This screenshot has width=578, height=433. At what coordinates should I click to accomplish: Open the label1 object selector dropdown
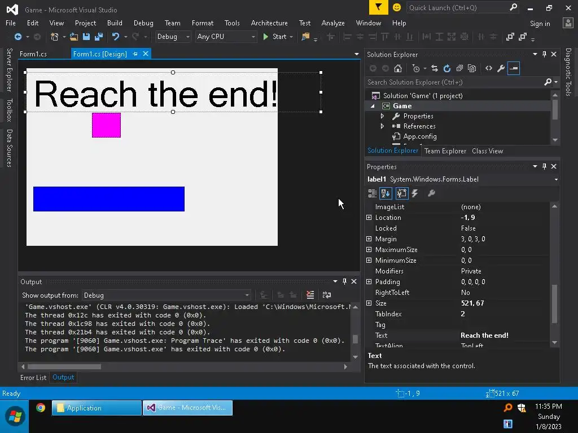[x=556, y=179]
